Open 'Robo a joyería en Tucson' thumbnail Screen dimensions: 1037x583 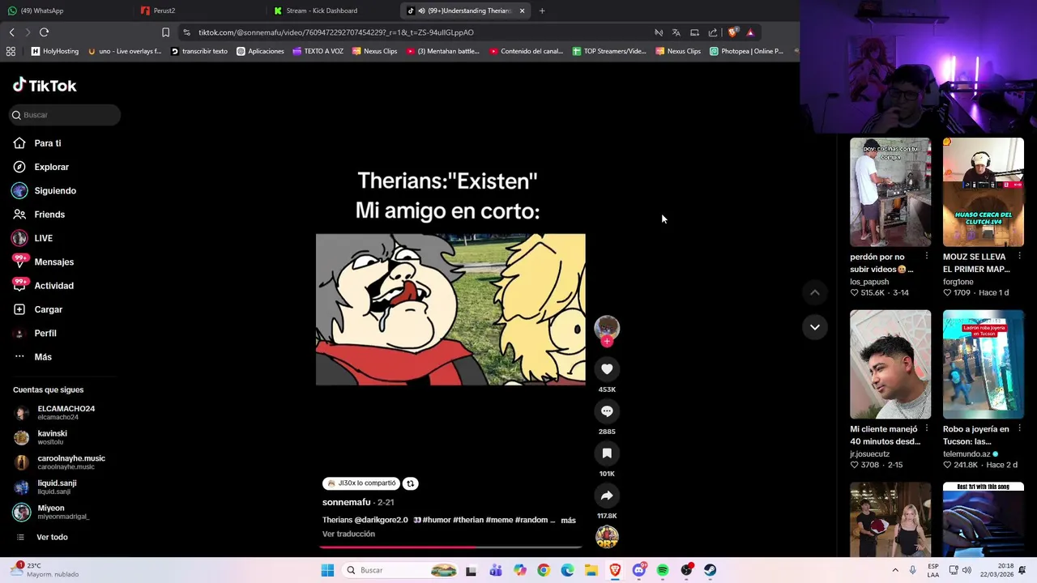[x=984, y=364]
